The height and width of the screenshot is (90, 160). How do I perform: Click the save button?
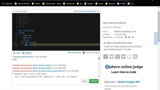(x=84, y=81)
